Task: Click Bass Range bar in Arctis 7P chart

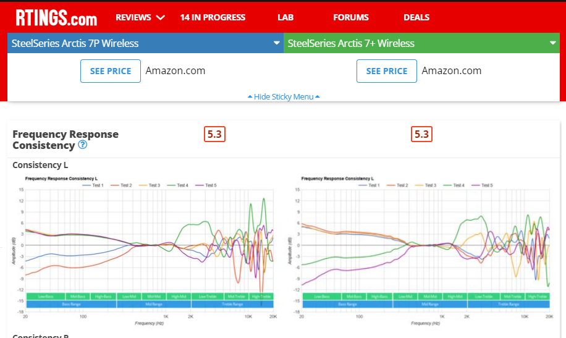Action: 71,305
